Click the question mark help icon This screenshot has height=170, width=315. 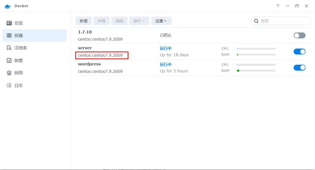tap(278, 6)
